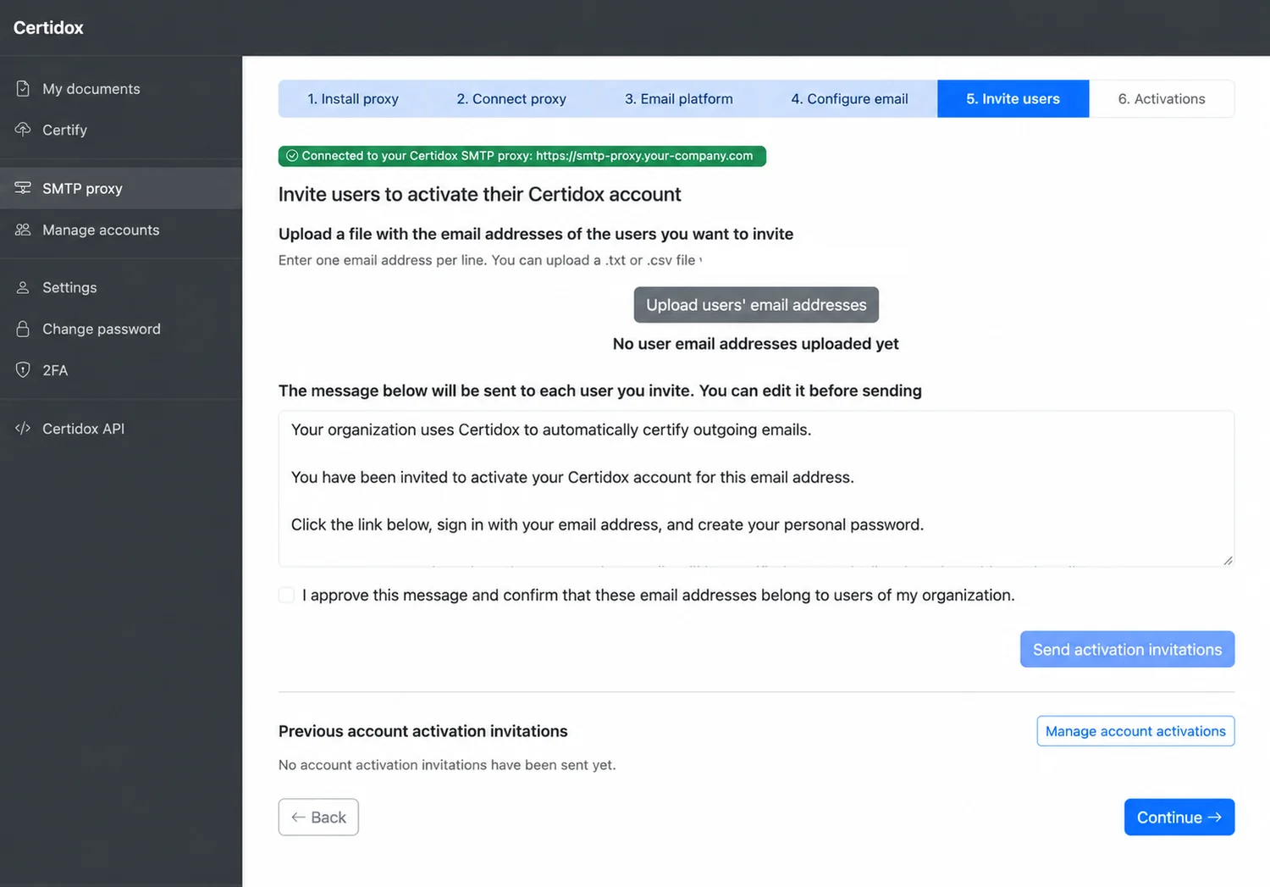The height and width of the screenshot is (887, 1270).
Task: Click the Manage accounts people icon
Action: (x=23, y=229)
